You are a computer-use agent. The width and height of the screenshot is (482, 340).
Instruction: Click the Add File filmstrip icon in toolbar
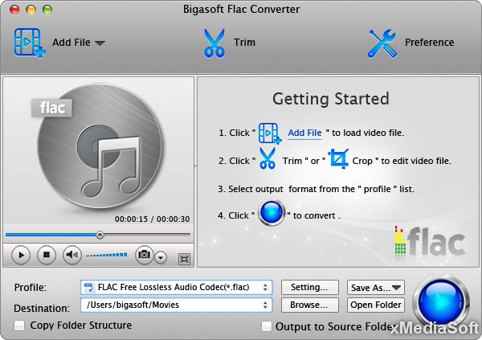tap(30, 43)
